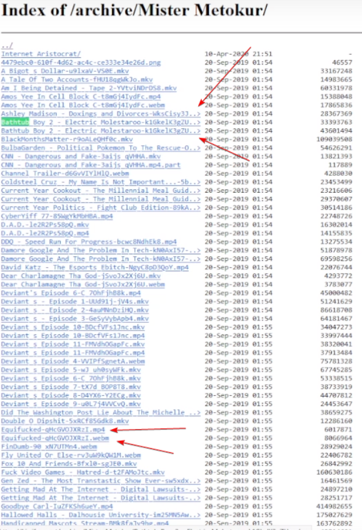Open Did The Washington Post Lie link
The width and height of the screenshot is (362, 530).
pos(101,412)
